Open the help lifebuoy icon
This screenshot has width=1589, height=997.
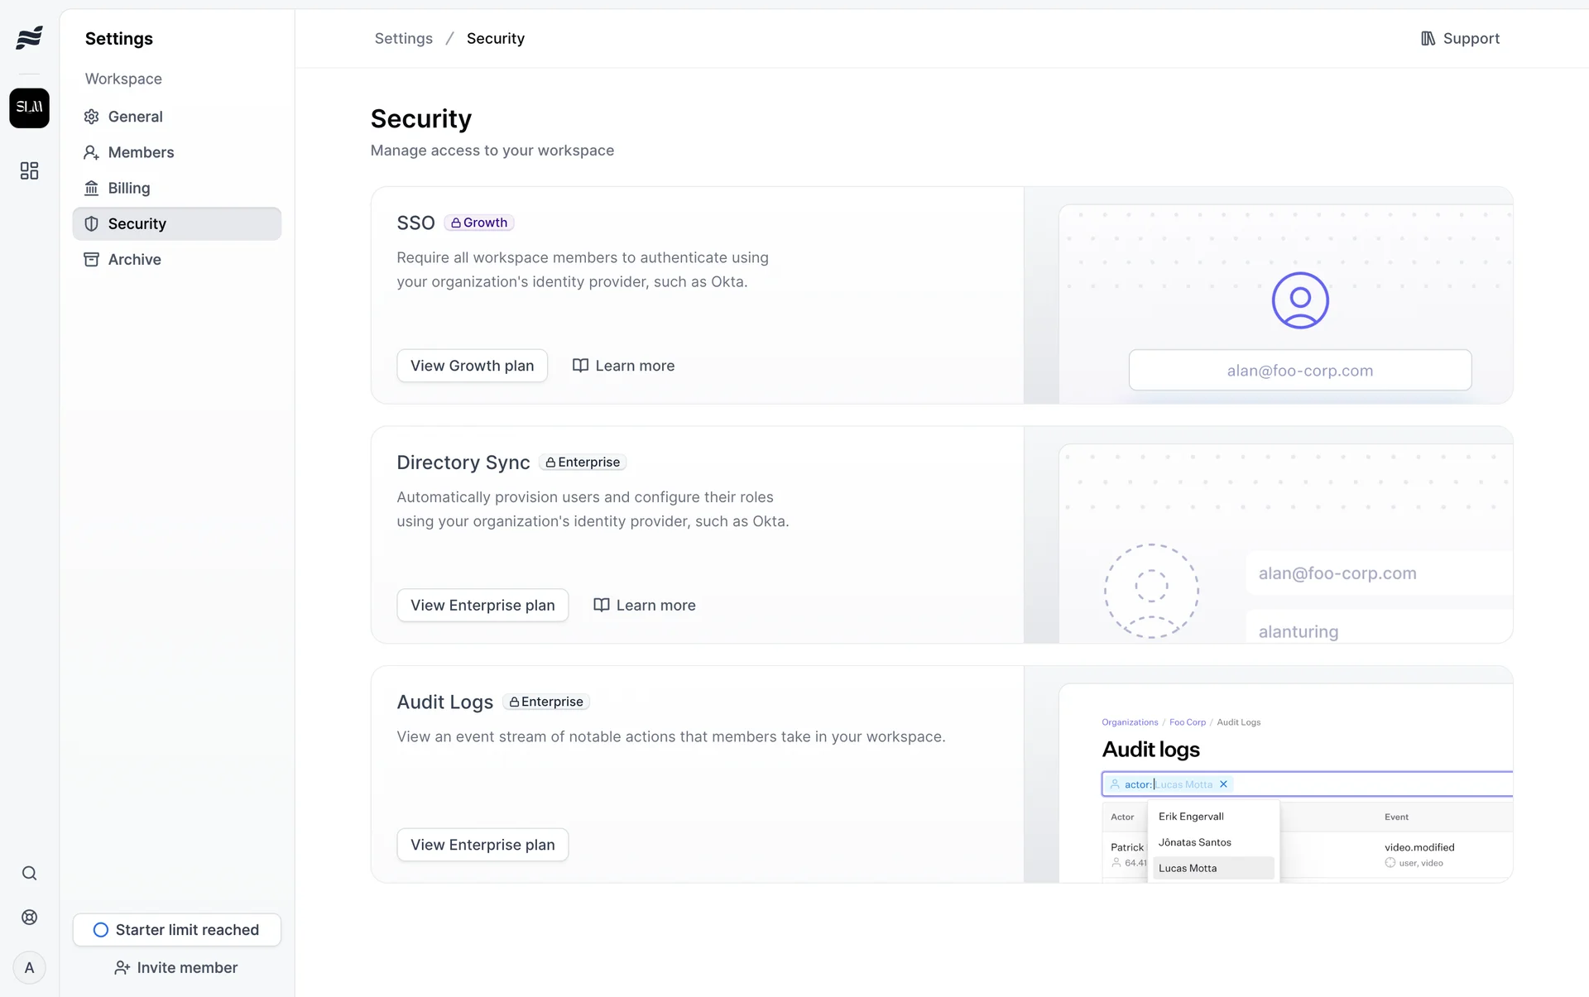(29, 917)
